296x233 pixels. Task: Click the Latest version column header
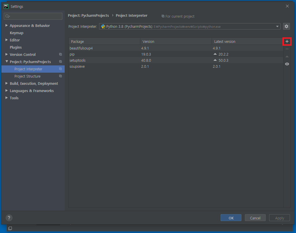click(247, 41)
